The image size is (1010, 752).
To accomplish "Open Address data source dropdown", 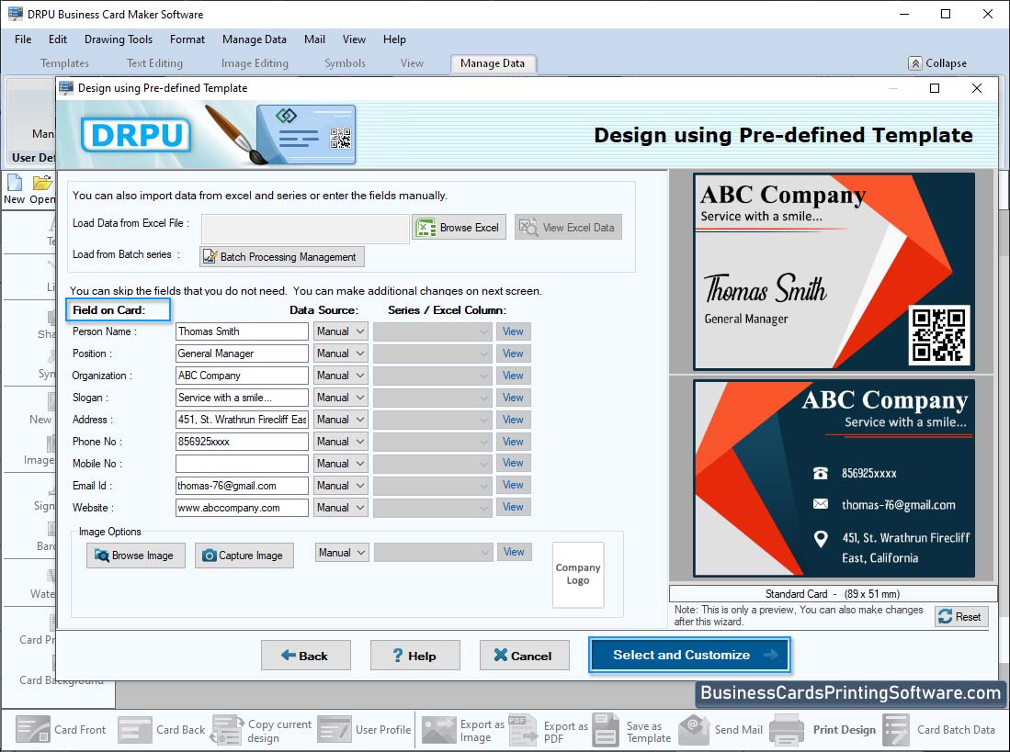I will point(341,420).
